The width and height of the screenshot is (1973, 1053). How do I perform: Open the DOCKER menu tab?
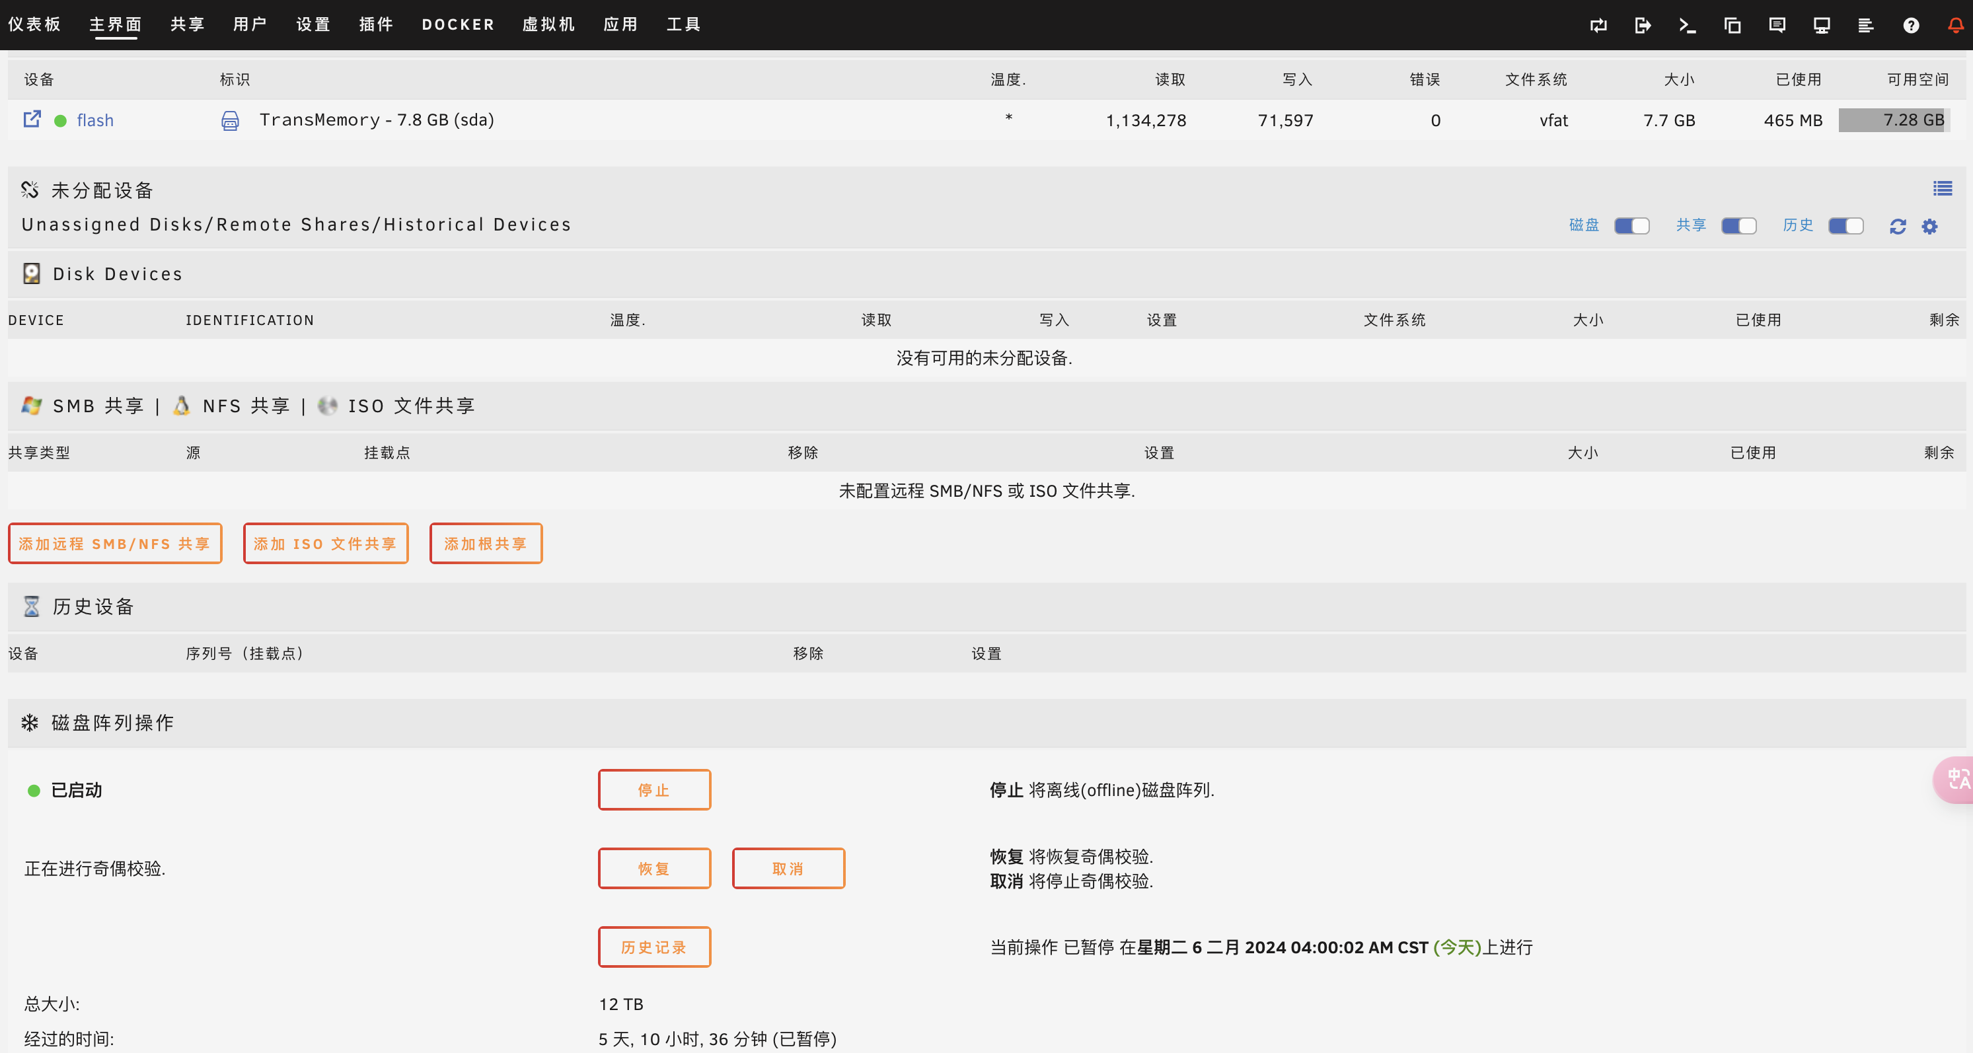(458, 24)
